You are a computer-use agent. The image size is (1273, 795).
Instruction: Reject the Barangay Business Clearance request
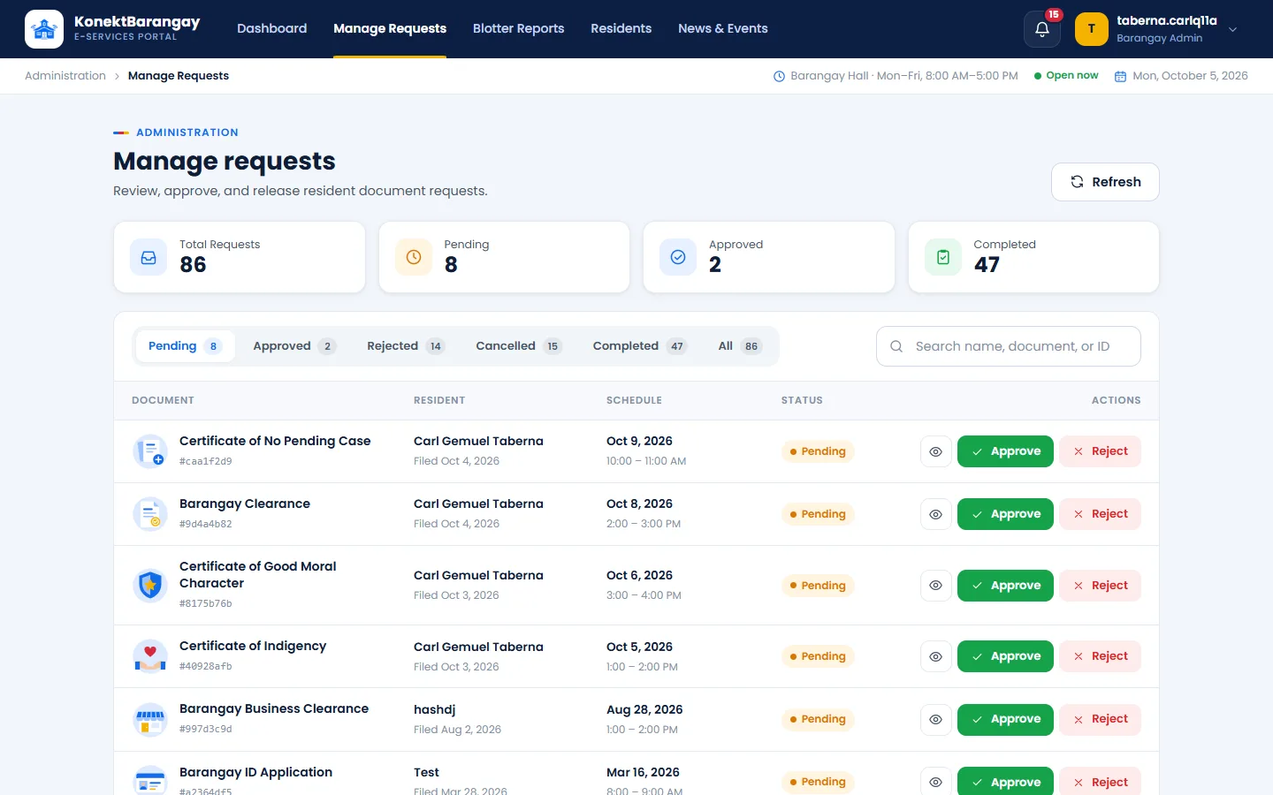(1101, 719)
